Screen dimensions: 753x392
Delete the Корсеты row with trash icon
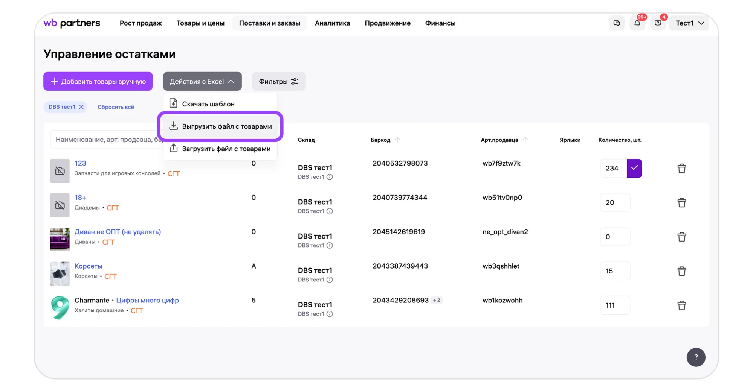(681, 271)
